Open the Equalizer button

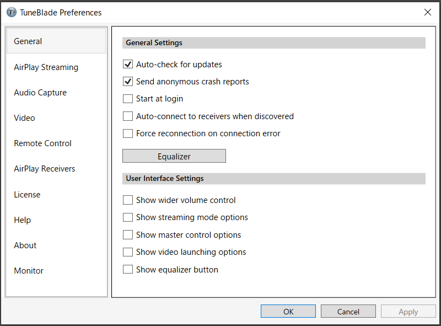(174, 156)
